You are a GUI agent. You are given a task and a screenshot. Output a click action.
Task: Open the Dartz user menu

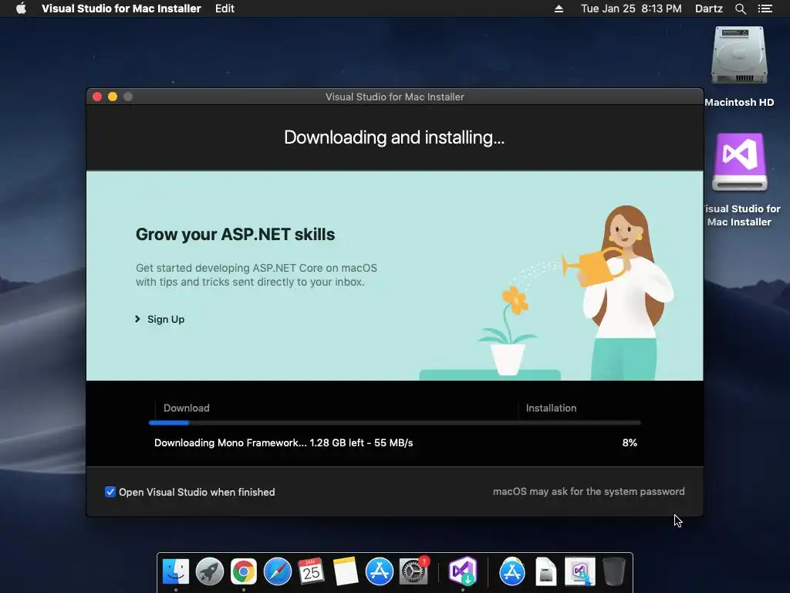coord(708,8)
